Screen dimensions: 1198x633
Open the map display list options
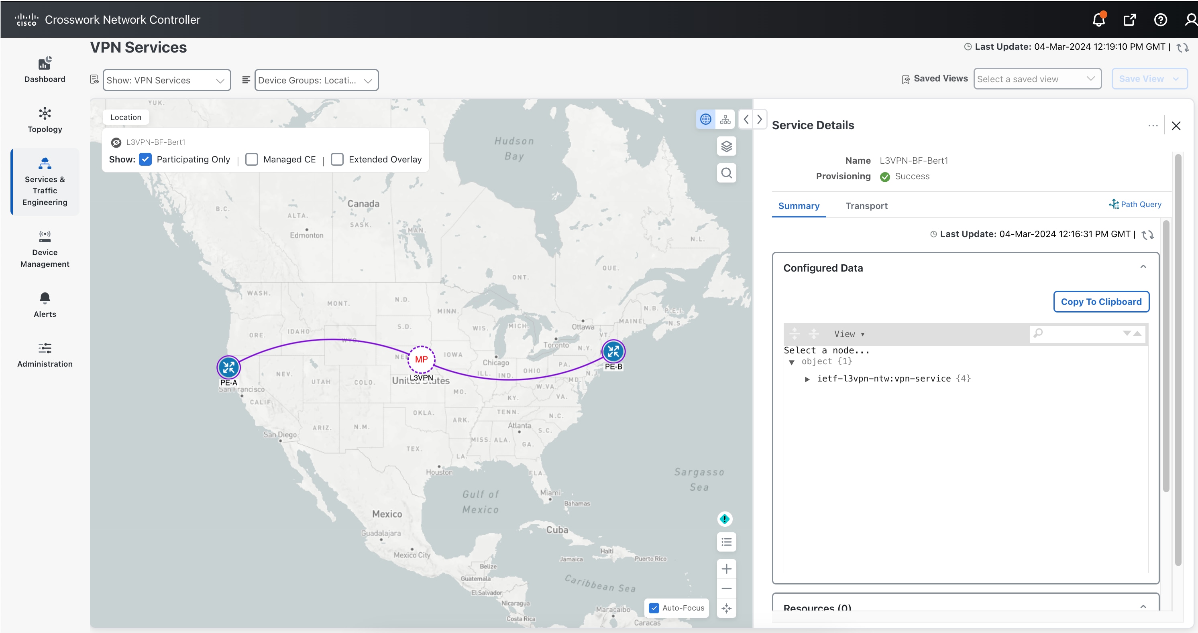(x=726, y=542)
